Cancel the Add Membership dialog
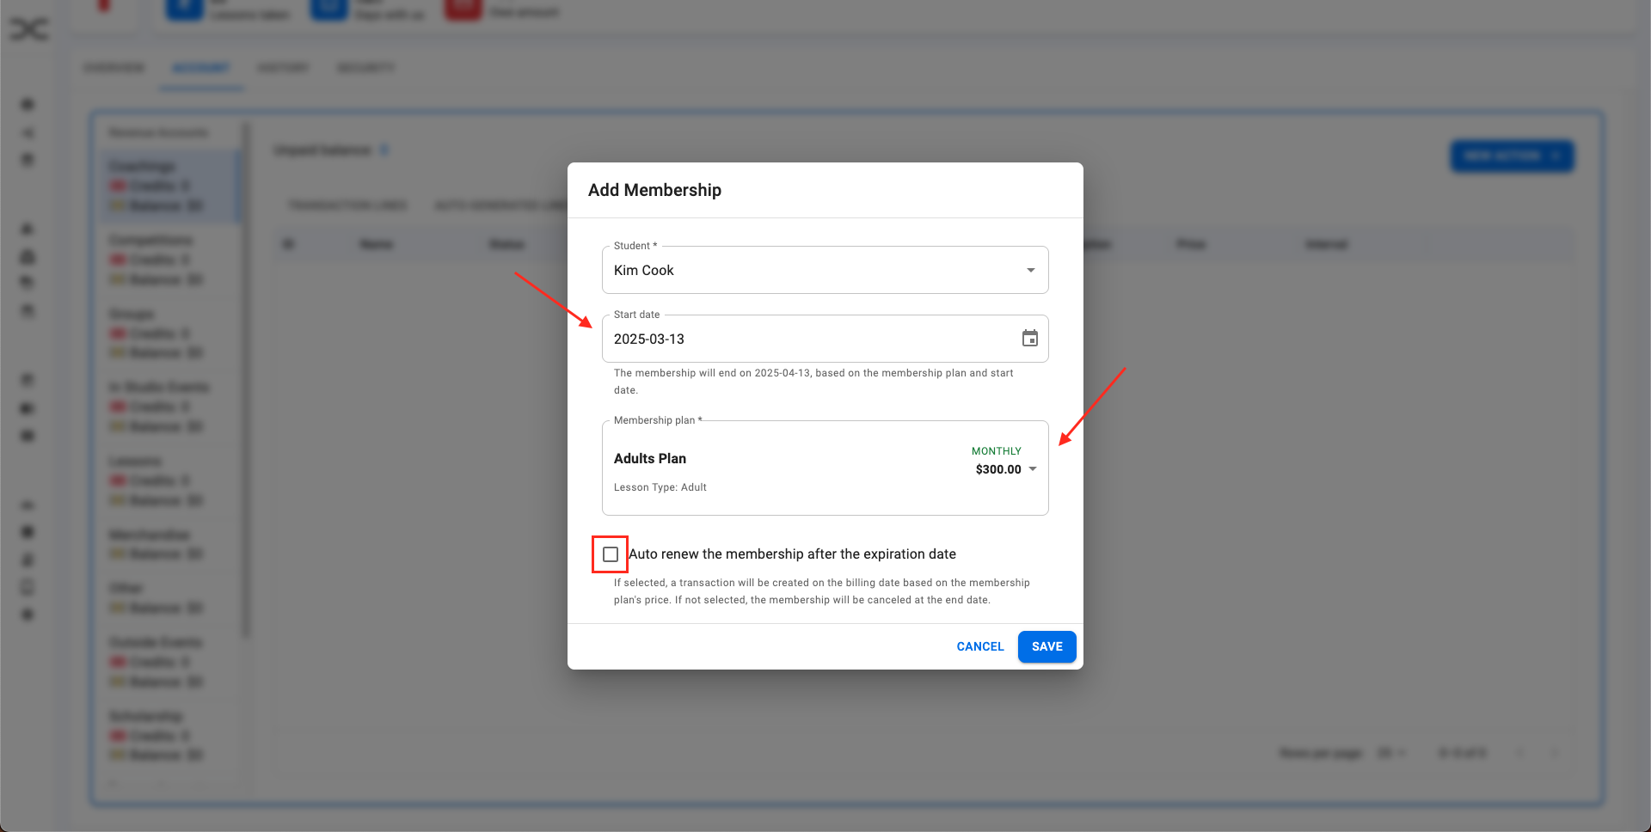The height and width of the screenshot is (832, 1651). pos(979,646)
